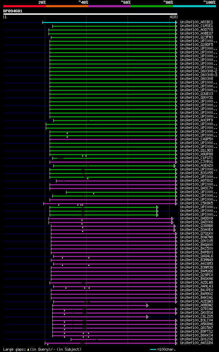Select the UniRef100_B4KIA1 label
The height and width of the screenshot is (352, 219).
tap(196, 298)
